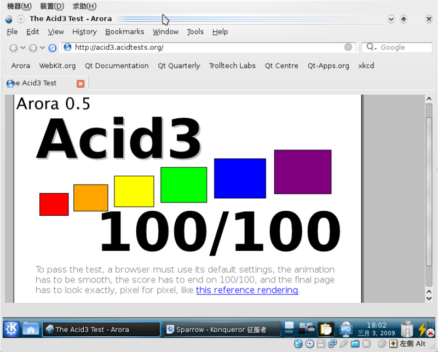The image size is (438, 352).
Task: Close the Acid3 Test tab
Action: tap(80, 83)
